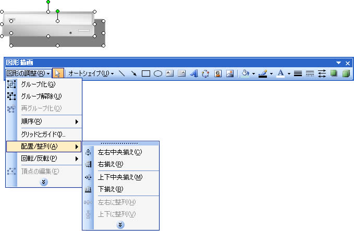Click the Insert Clip Art icon
This screenshot has height=231, width=354.
[x=218, y=74]
